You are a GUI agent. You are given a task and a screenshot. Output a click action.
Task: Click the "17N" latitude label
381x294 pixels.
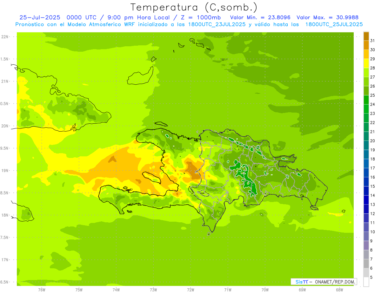tap(5, 260)
